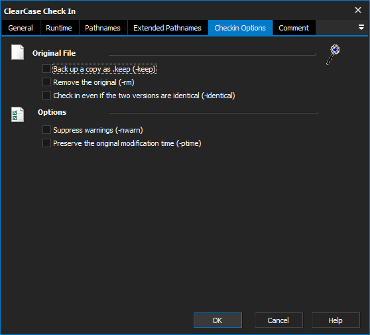Click the Original File heading

[54, 53]
